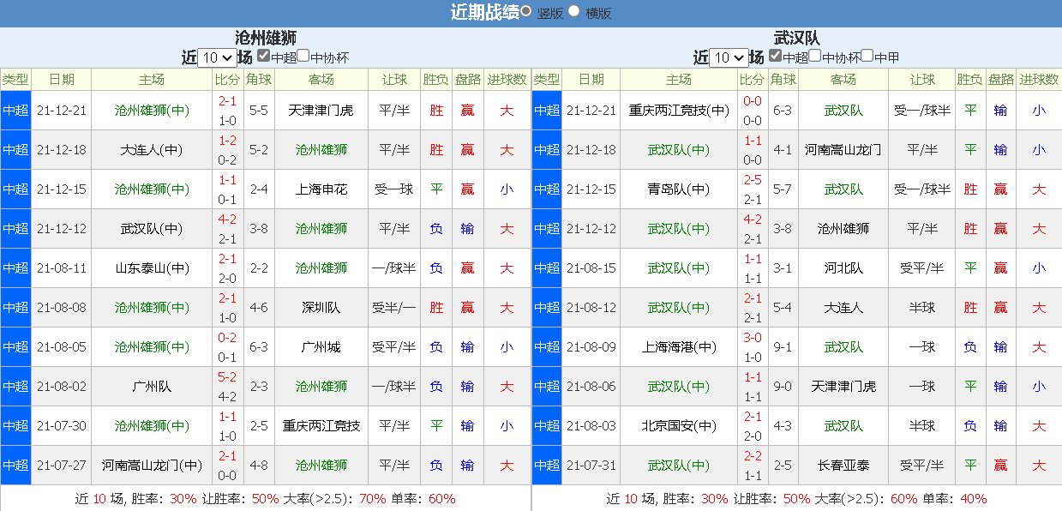Image resolution: width=1062 pixels, height=511 pixels.
Task: Click the 武汉队 team heading above right table
Action: 797,37
